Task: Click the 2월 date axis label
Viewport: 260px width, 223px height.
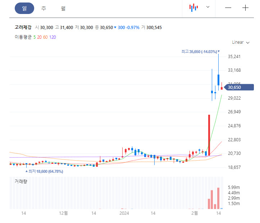Action: pos(195,213)
